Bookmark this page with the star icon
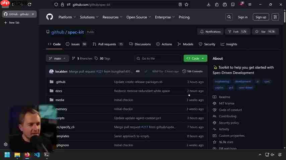 187,5
